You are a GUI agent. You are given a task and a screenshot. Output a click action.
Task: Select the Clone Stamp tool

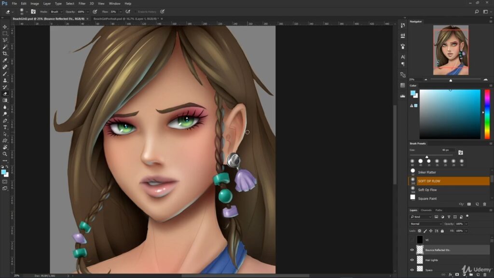(x=5, y=81)
